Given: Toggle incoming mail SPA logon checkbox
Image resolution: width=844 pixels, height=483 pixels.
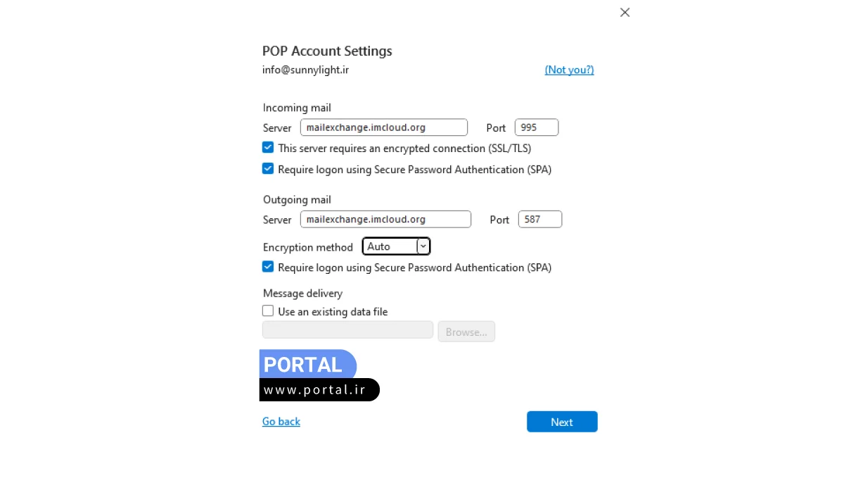Looking at the screenshot, I should click(x=268, y=169).
